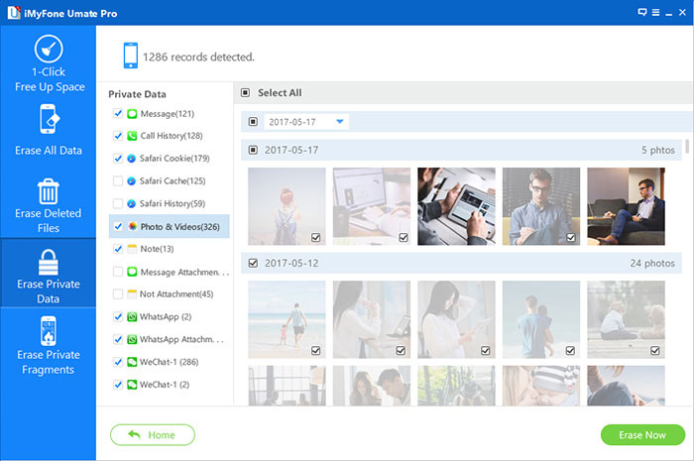Click the Erase Deleted Files trash icon
Viewport: 694px width, 461px height.
[x=48, y=191]
